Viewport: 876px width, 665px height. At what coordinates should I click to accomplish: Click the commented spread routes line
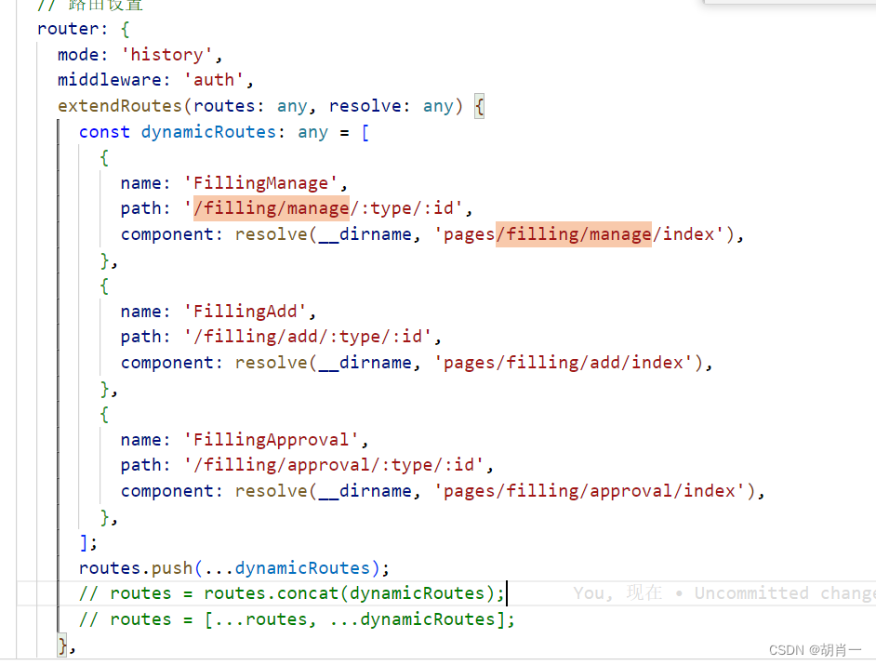297,619
